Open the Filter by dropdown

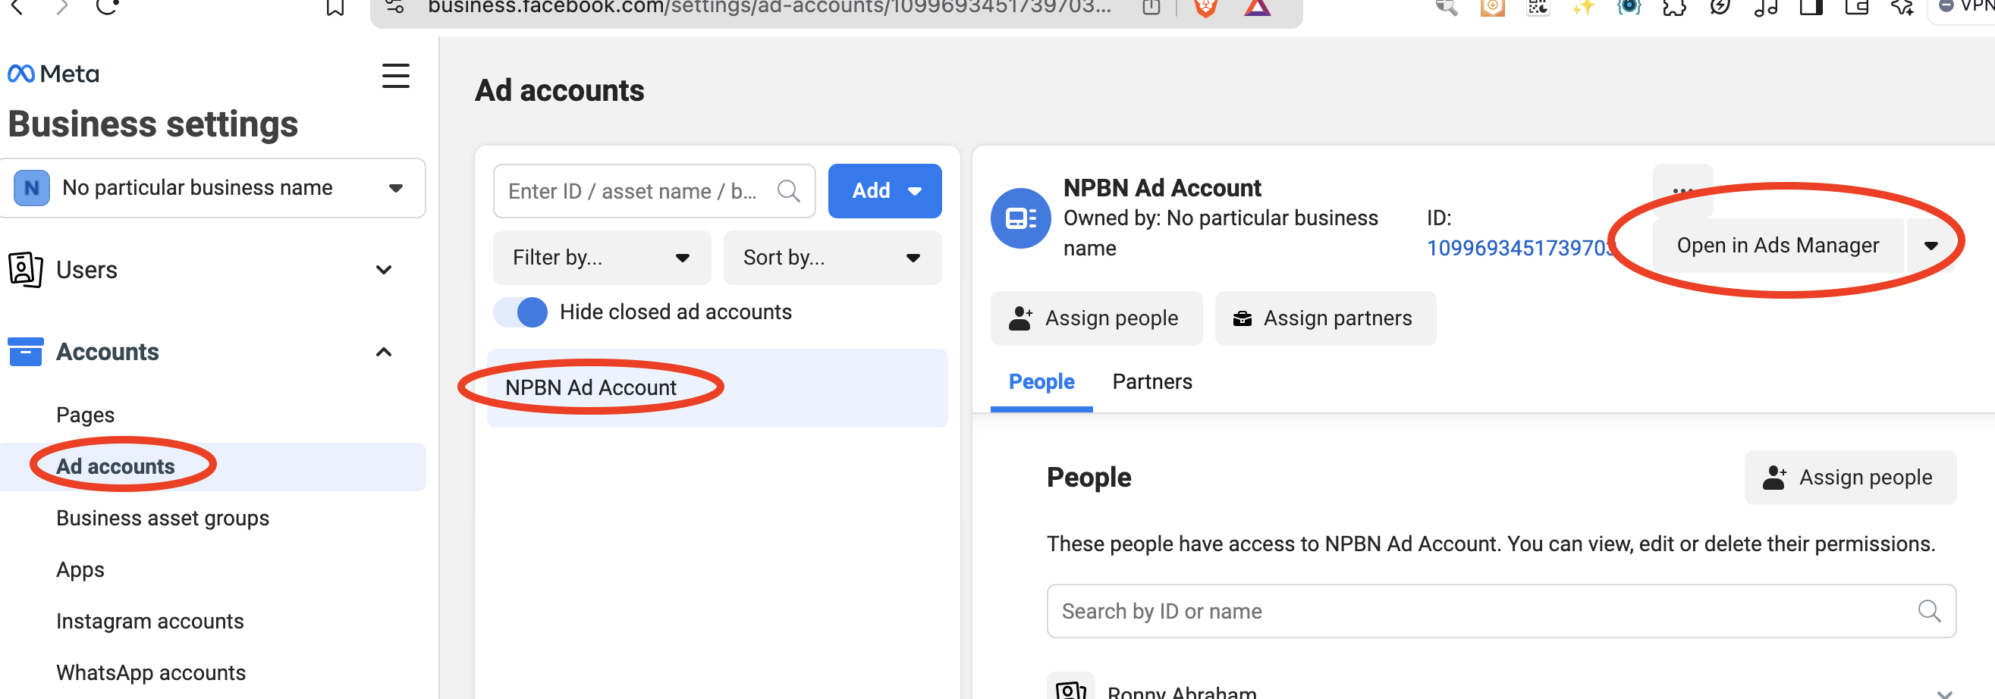click(601, 258)
